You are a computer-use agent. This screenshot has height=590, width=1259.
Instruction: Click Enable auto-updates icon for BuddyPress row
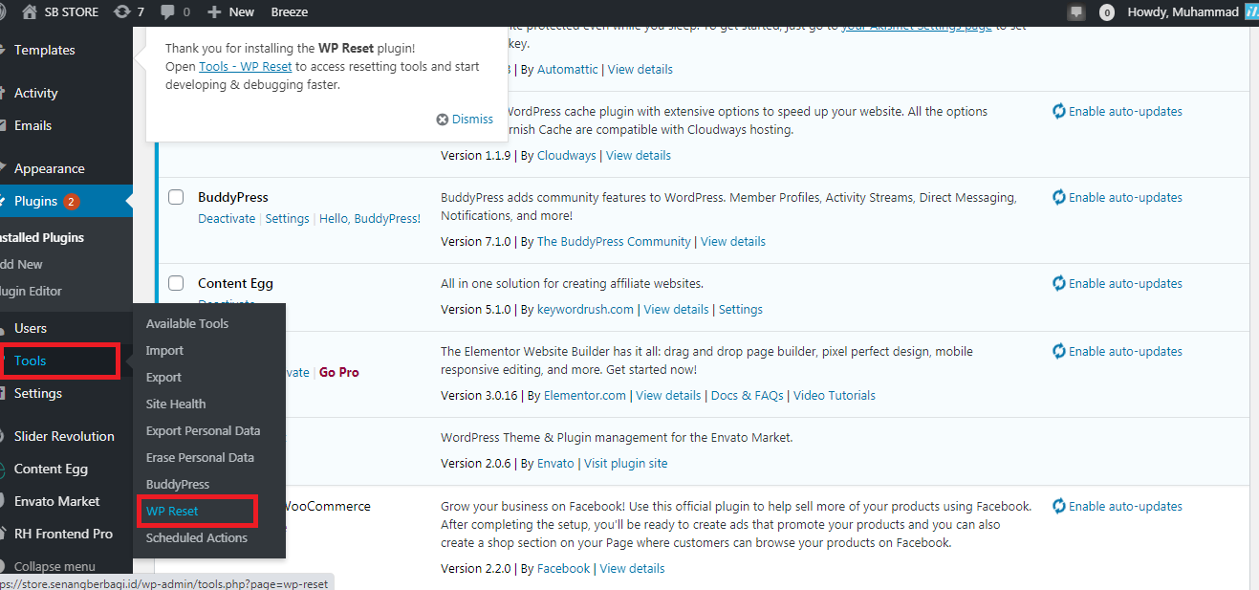point(1059,197)
